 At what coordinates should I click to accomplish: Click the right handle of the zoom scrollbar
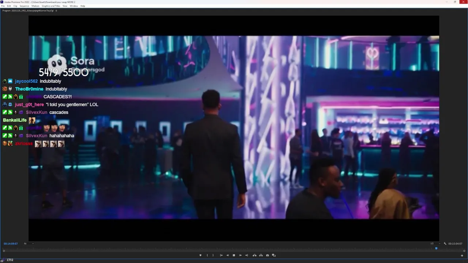point(464,251)
